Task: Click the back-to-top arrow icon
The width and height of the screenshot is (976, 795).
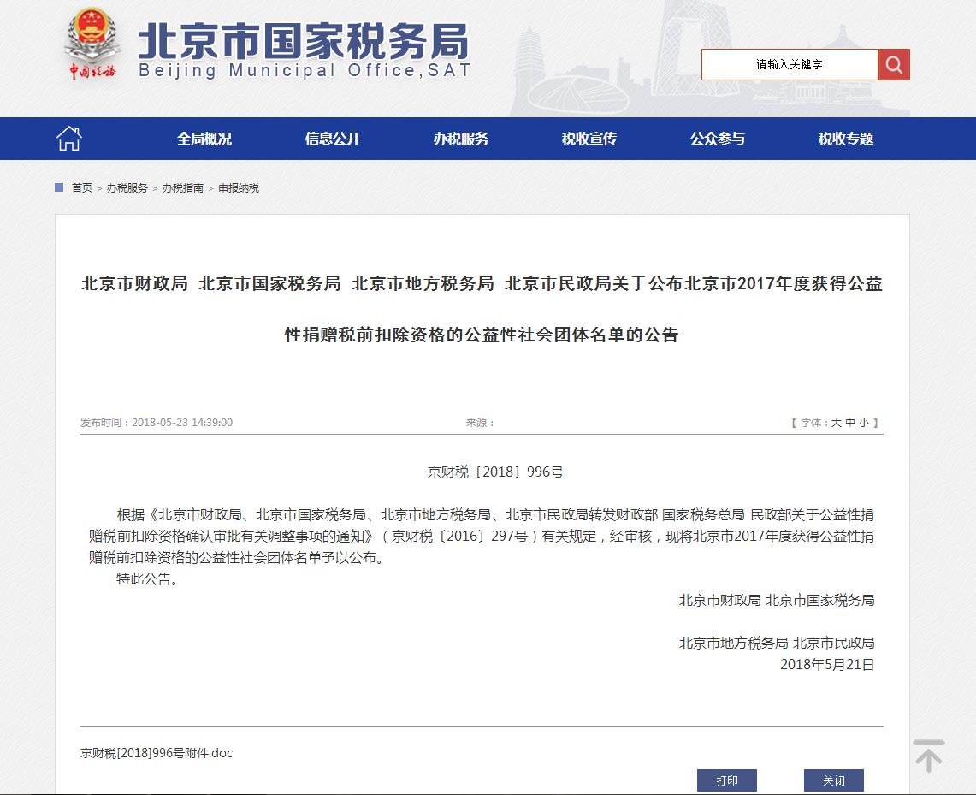Action: tap(928, 756)
